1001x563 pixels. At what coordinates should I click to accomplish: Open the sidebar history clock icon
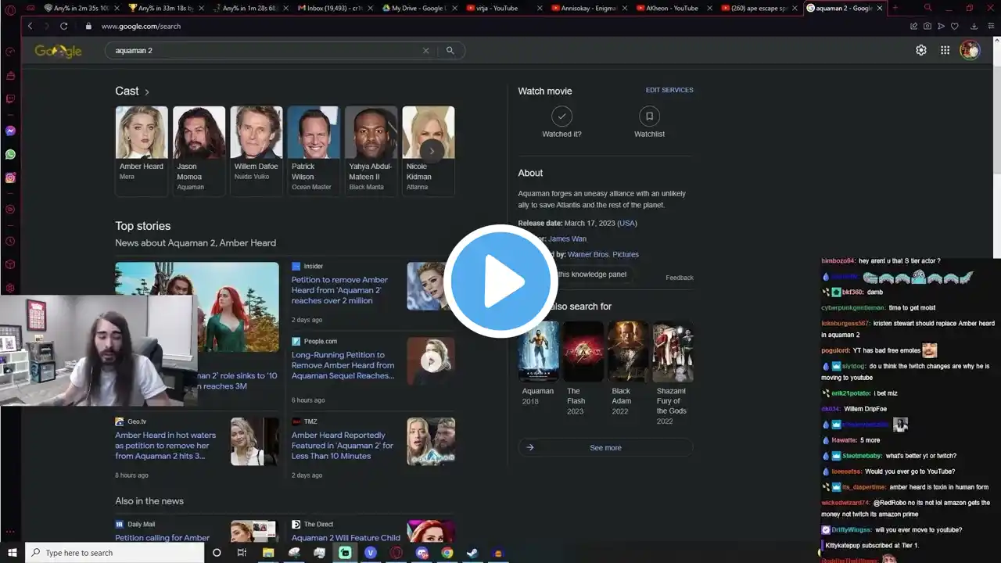click(x=10, y=242)
